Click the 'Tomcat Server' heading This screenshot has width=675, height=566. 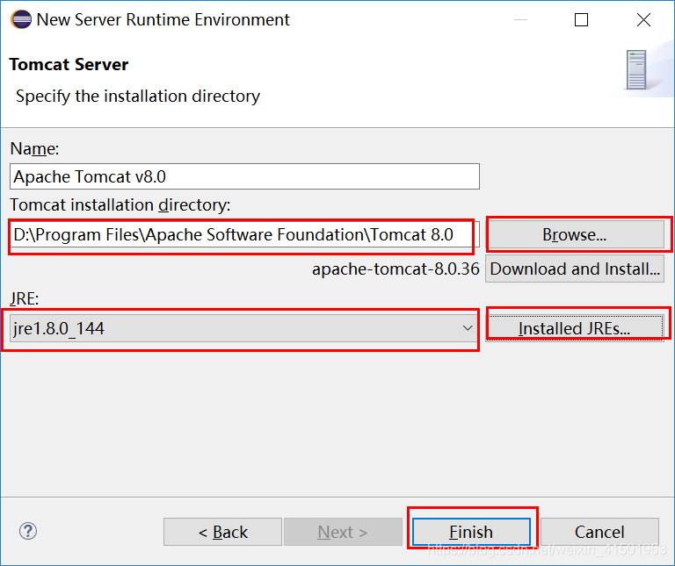pos(69,64)
